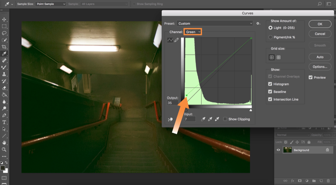
Task: Activate on-image adjustment hand tool
Action: click(171, 119)
